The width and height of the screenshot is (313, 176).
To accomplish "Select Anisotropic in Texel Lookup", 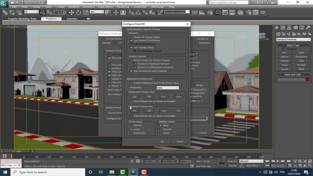I will tap(131, 133).
